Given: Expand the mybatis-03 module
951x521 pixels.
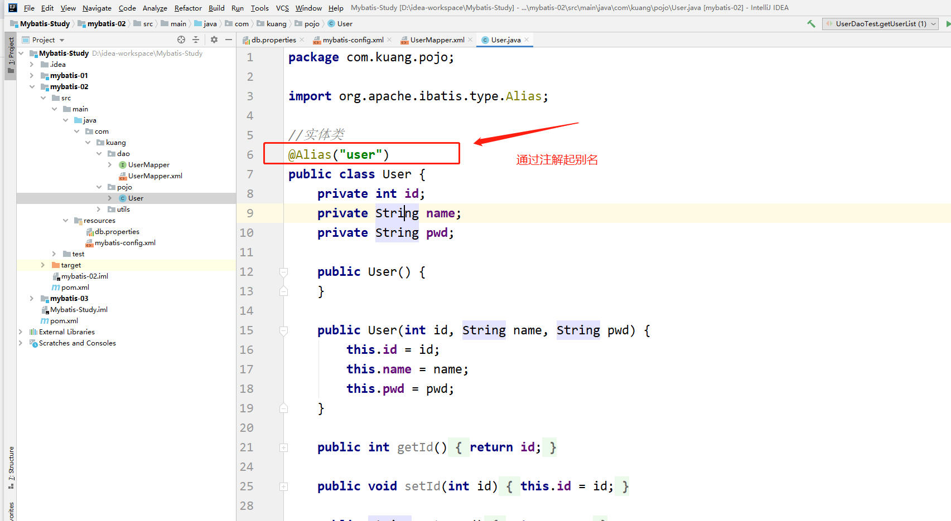Looking at the screenshot, I should [32, 299].
